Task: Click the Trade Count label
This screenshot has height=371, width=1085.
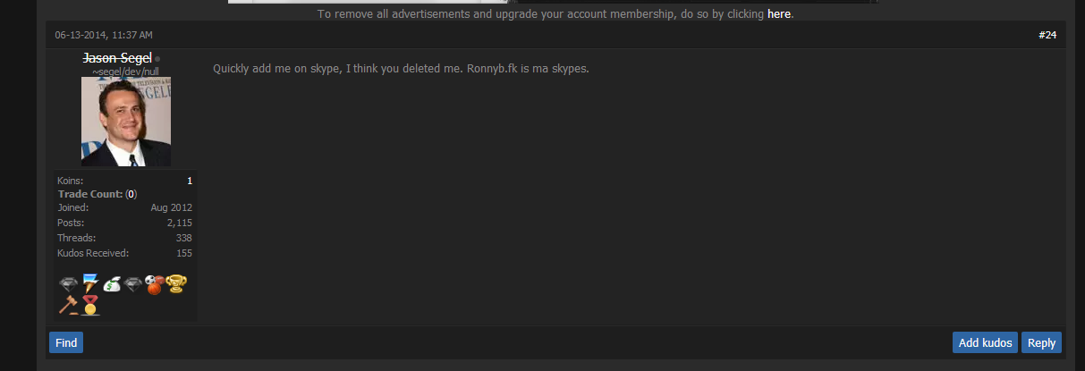Action: point(89,194)
